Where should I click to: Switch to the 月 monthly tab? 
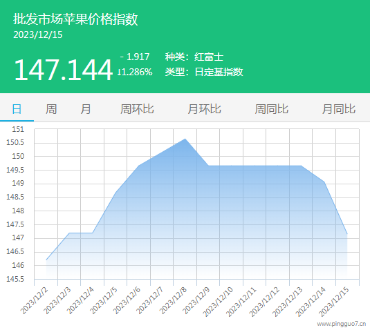point(86,109)
